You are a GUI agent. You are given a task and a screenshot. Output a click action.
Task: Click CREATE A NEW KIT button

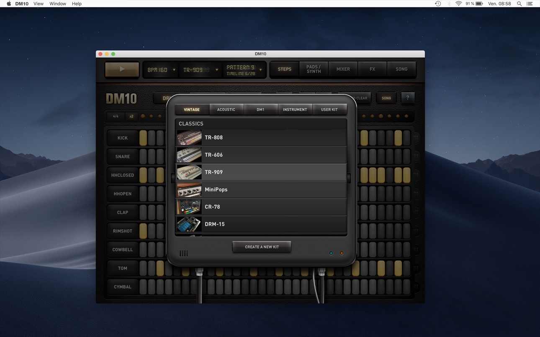click(x=262, y=247)
